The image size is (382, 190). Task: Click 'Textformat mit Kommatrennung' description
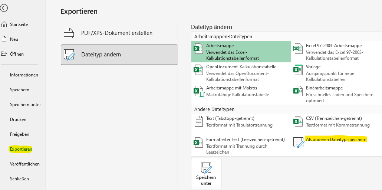(337, 125)
